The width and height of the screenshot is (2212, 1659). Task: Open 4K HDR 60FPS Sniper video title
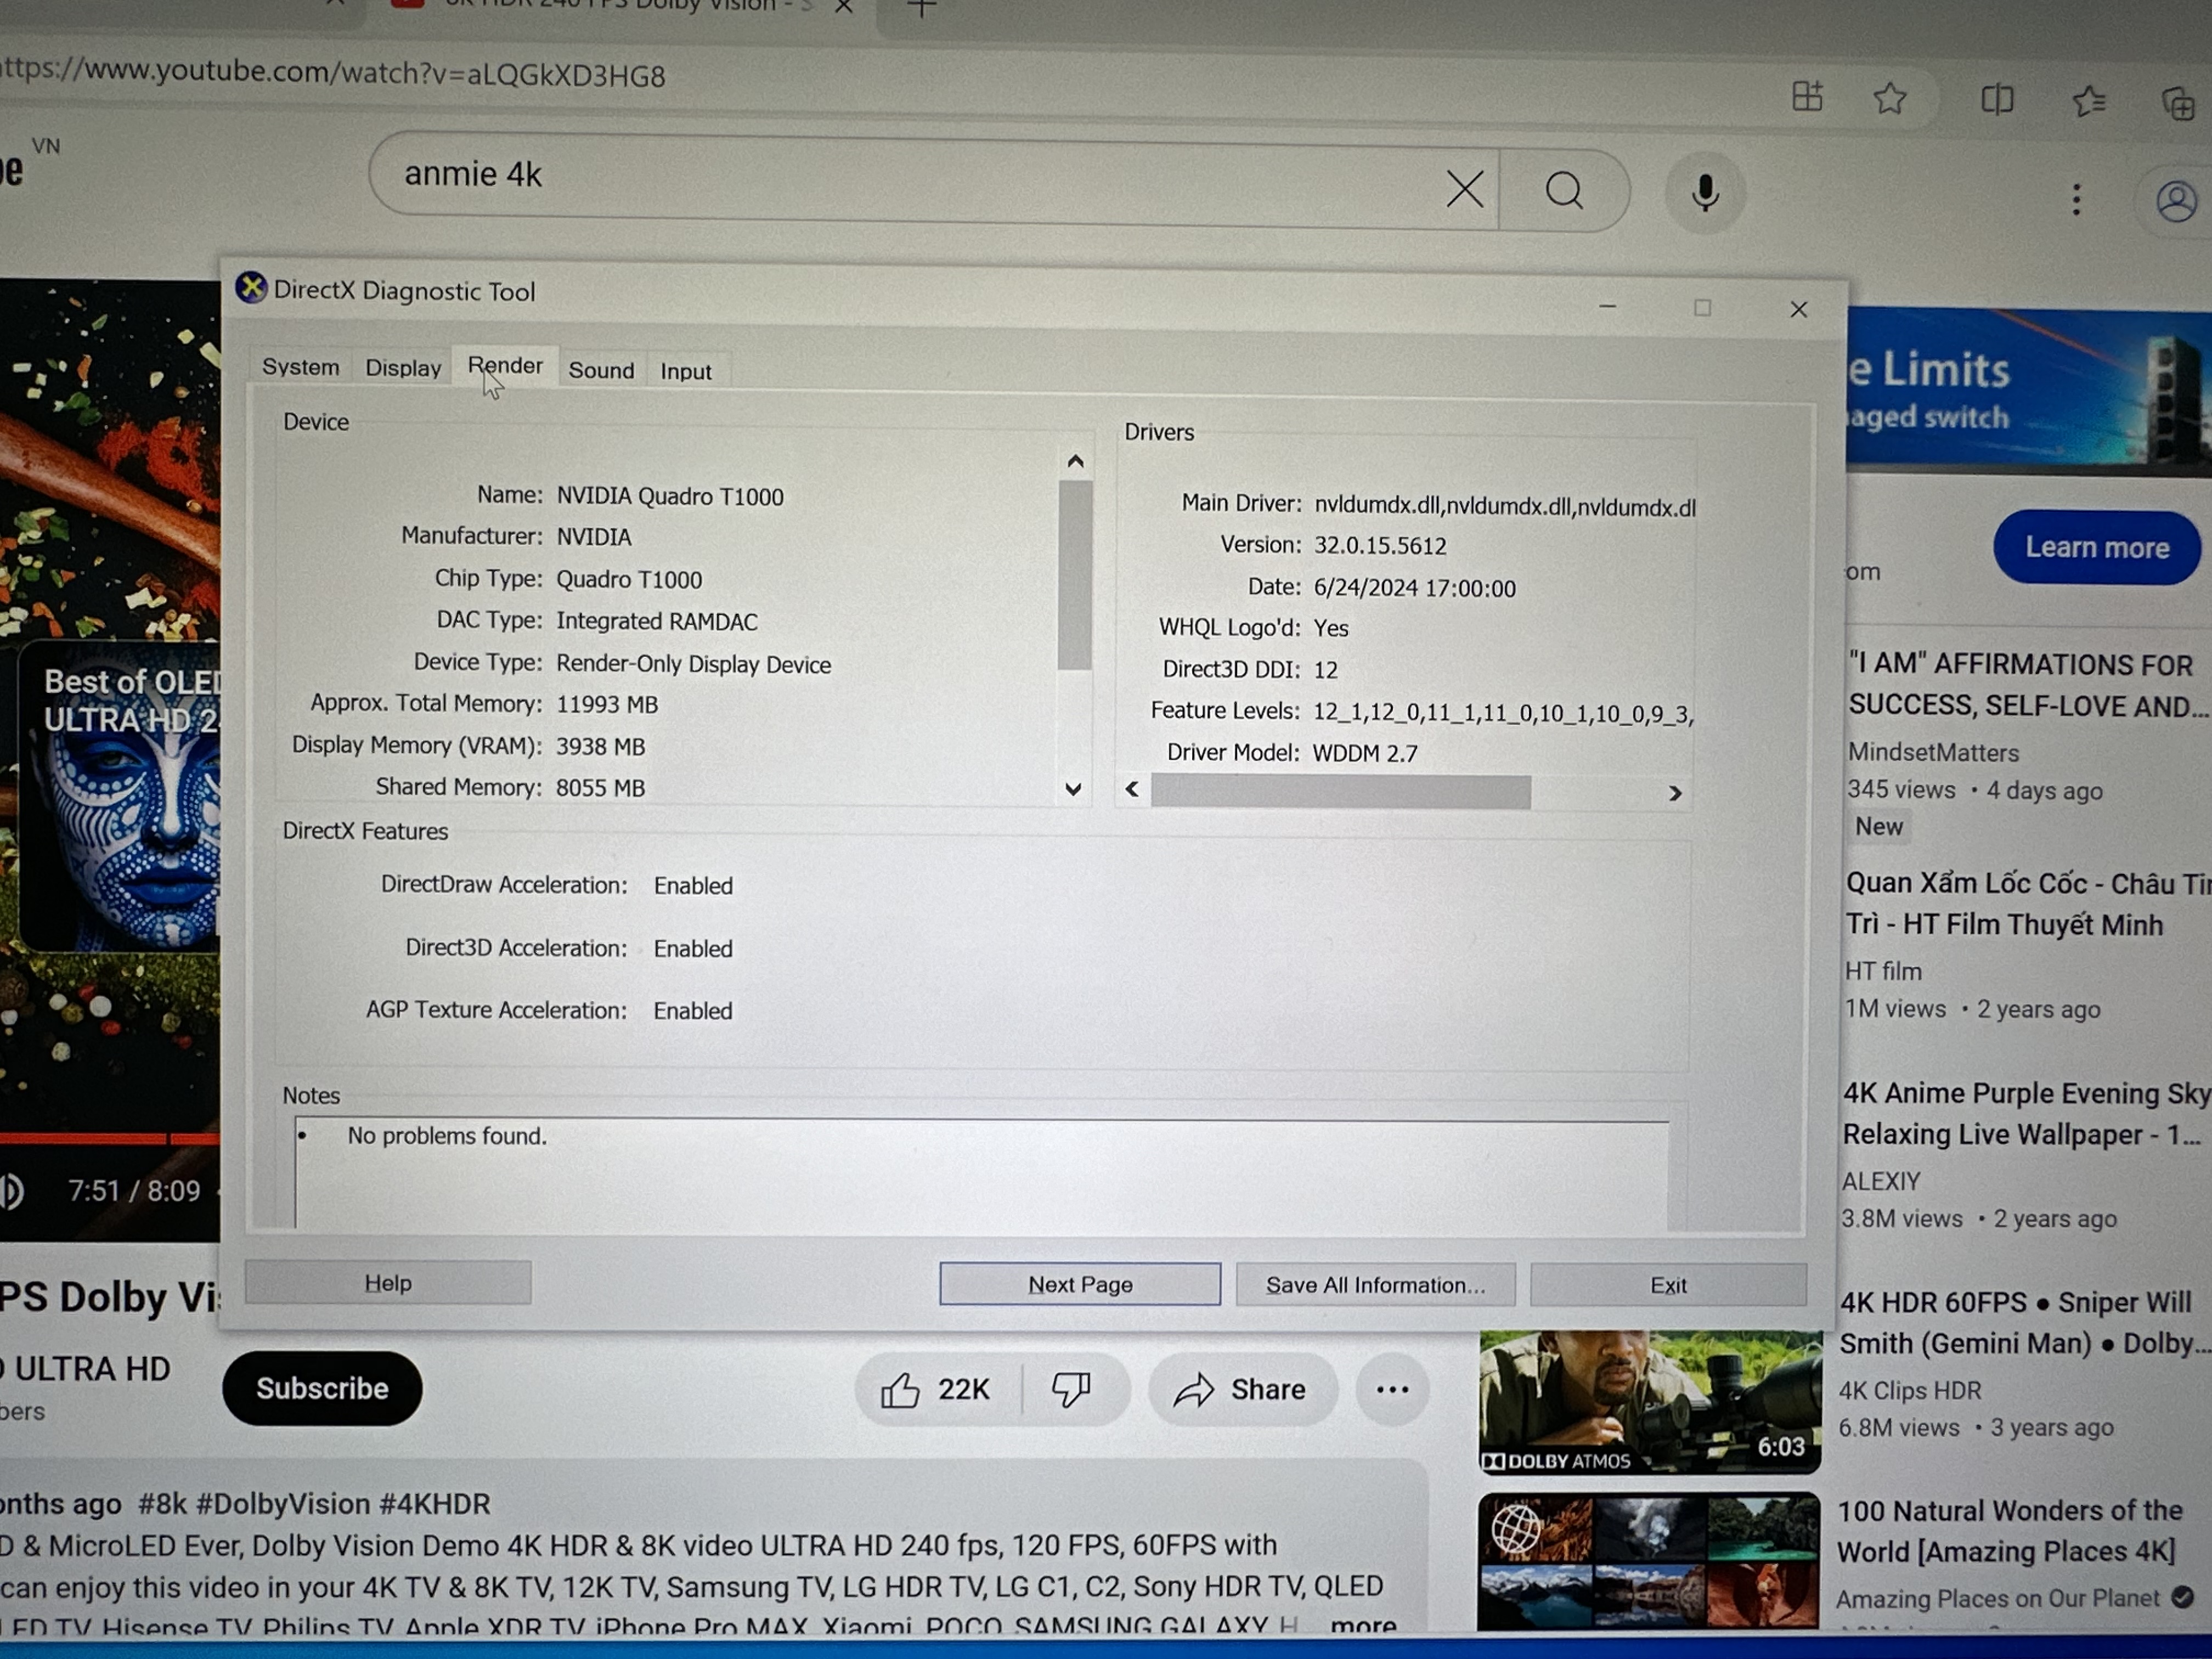point(2025,1323)
